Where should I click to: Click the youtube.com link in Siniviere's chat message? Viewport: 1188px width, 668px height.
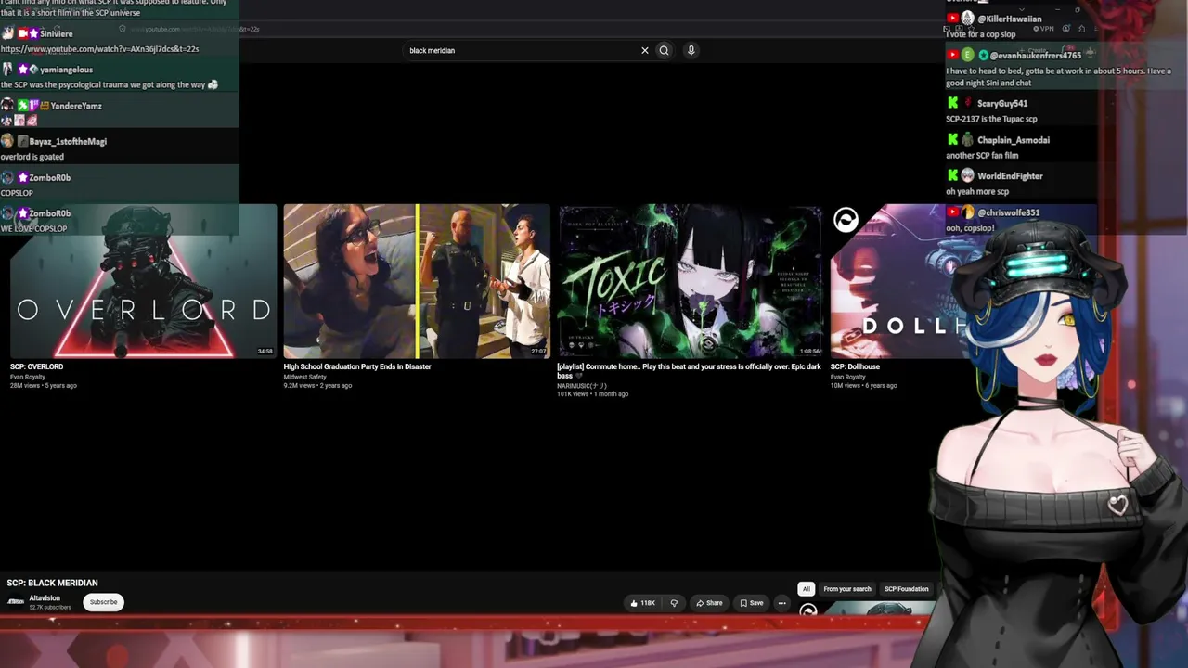[x=99, y=49]
